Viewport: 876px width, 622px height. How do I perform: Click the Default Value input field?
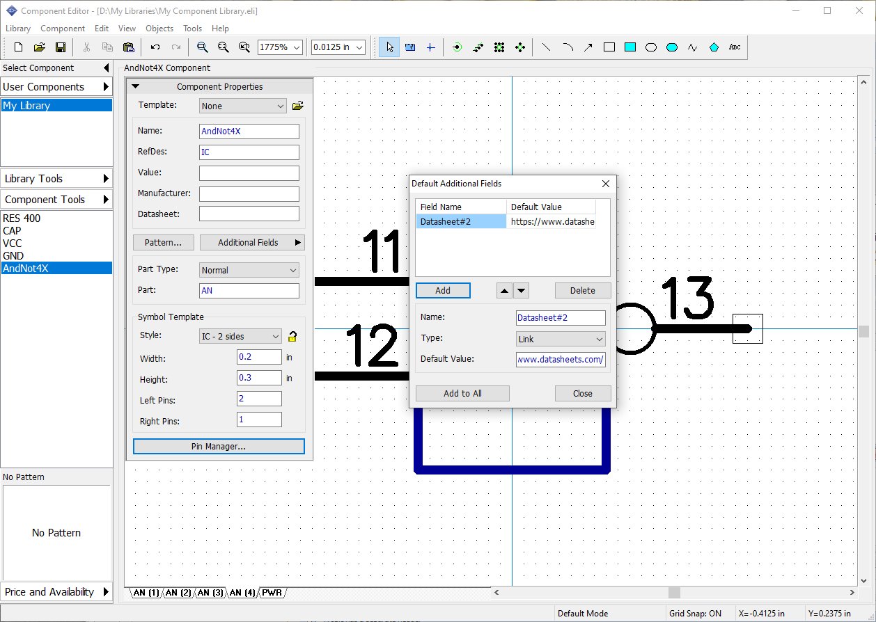tap(561, 359)
